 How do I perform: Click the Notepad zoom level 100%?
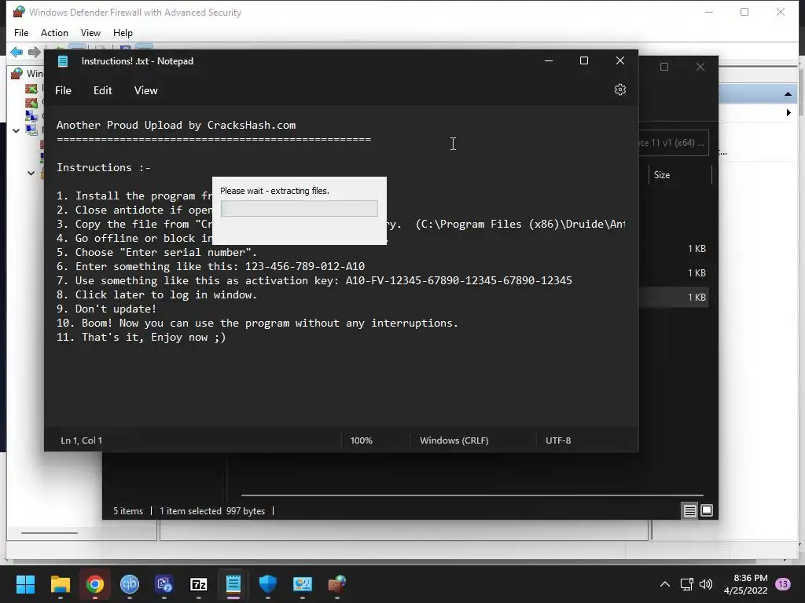pos(362,440)
